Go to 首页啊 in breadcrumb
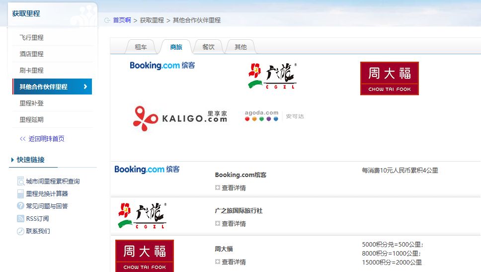Image resolution: width=481 pixels, height=272 pixels. (x=122, y=20)
